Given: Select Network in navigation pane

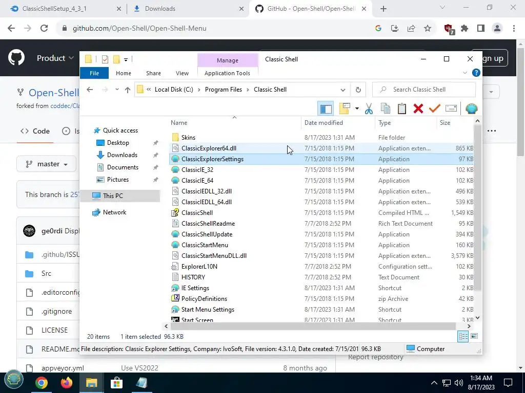Looking at the screenshot, I should tap(114, 212).
